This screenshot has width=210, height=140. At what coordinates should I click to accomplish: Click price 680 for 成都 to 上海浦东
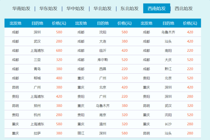59,51
